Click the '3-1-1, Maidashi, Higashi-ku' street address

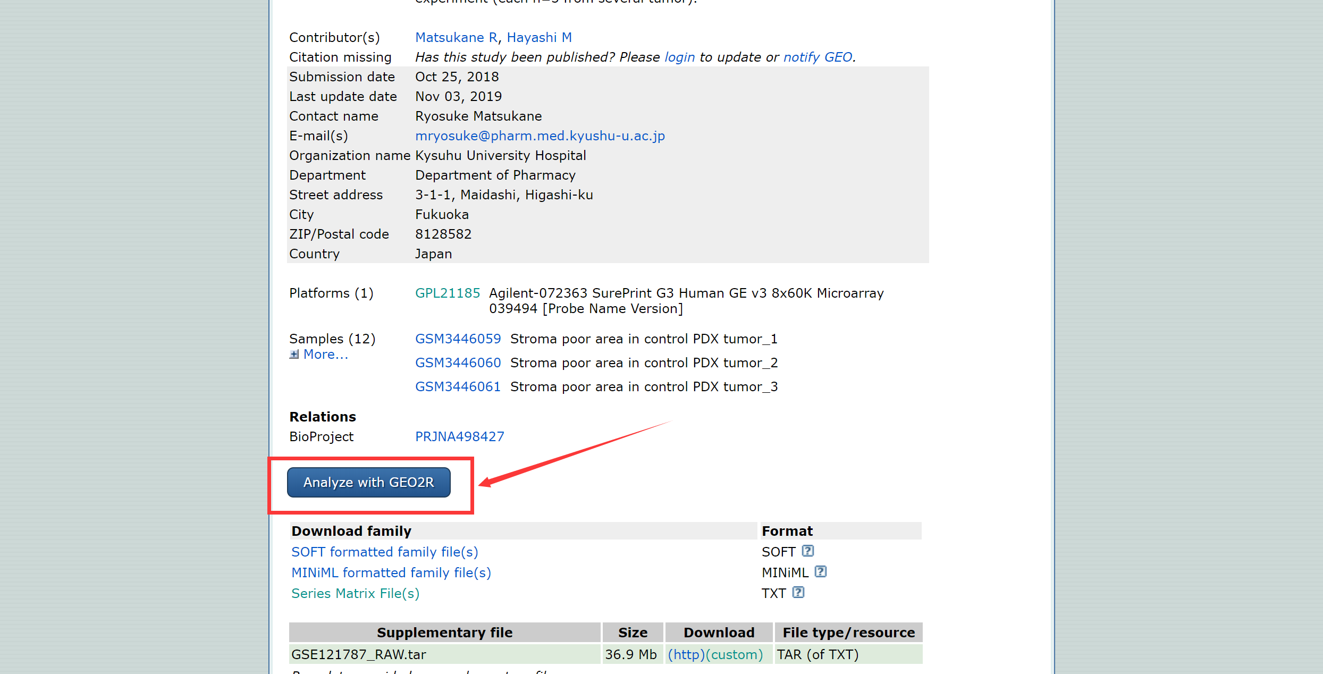(504, 195)
